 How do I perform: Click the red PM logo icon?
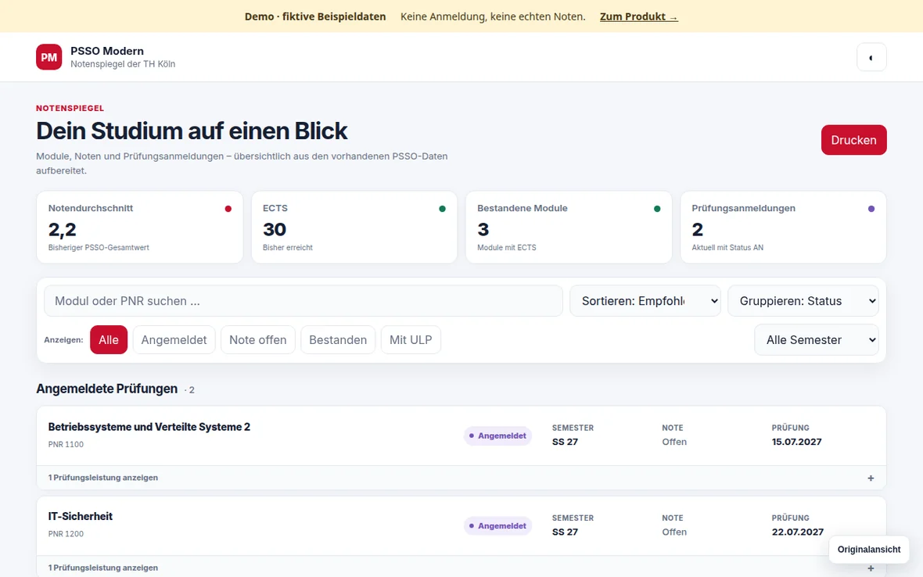(x=48, y=57)
